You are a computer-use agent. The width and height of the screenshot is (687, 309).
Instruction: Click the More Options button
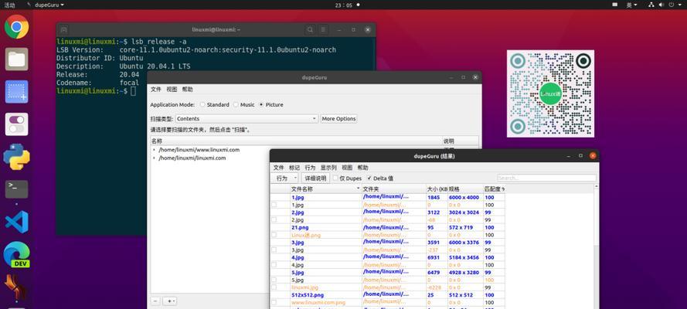338,119
